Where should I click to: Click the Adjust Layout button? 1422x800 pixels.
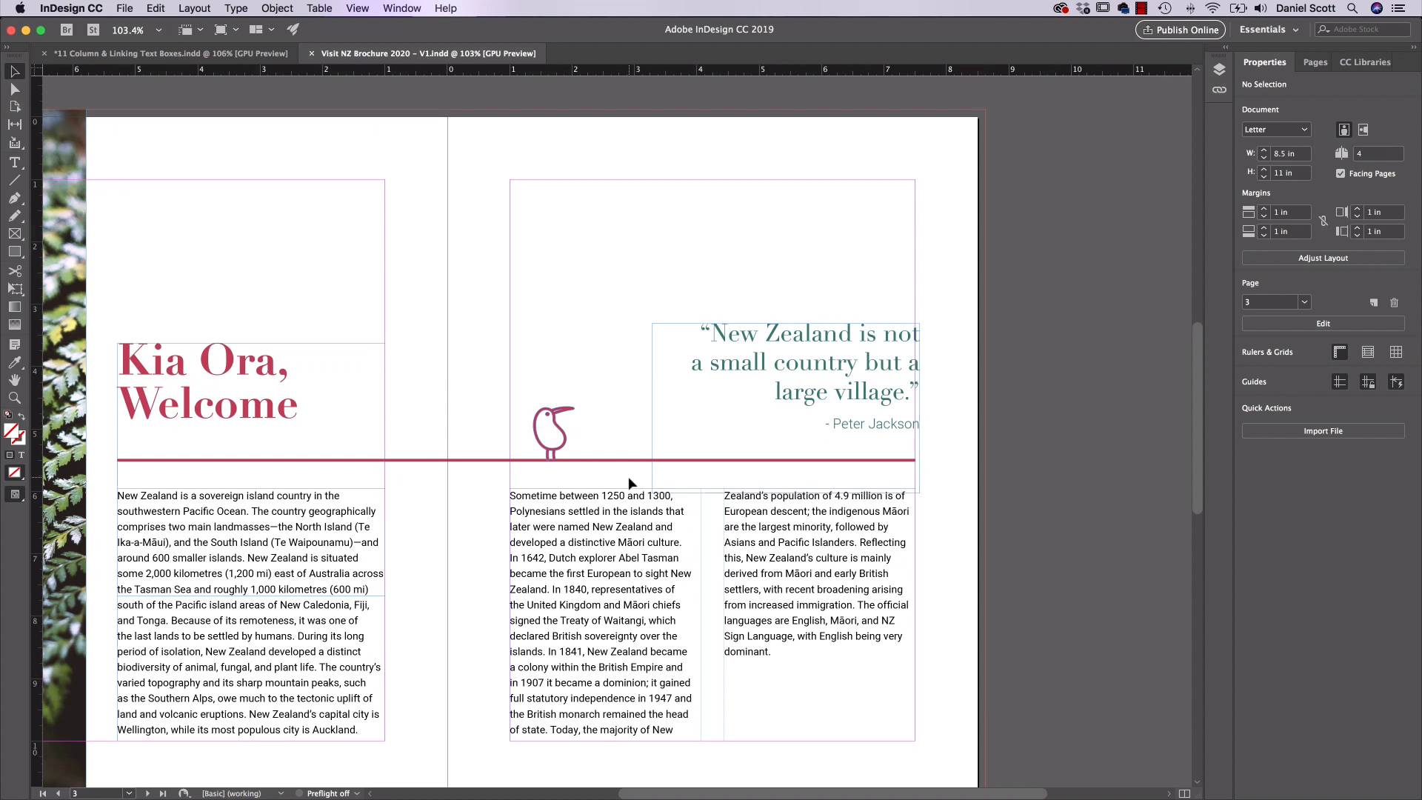[x=1322, y=257]
